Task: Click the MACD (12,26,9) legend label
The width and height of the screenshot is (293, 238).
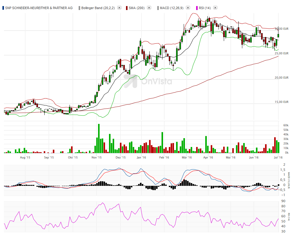Action: tap(172, 8)
